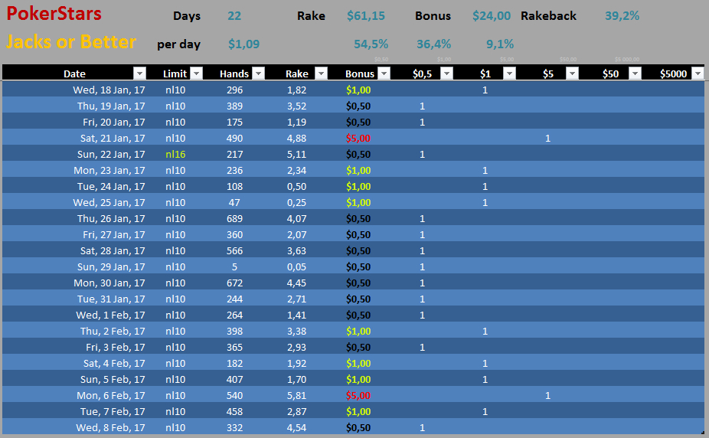The width and height of the screenshot is (709, 438).
Task: Select the red $5,00 bonus on 6 Feb
Action: pos(358,396)
